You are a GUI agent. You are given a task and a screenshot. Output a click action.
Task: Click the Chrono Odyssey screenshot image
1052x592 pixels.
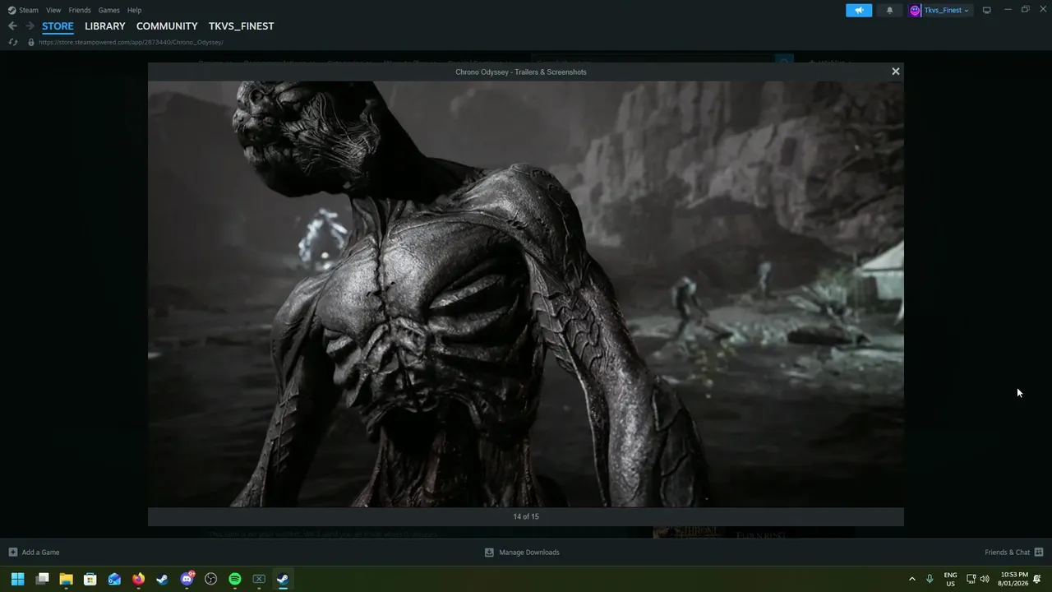[526, 294]
